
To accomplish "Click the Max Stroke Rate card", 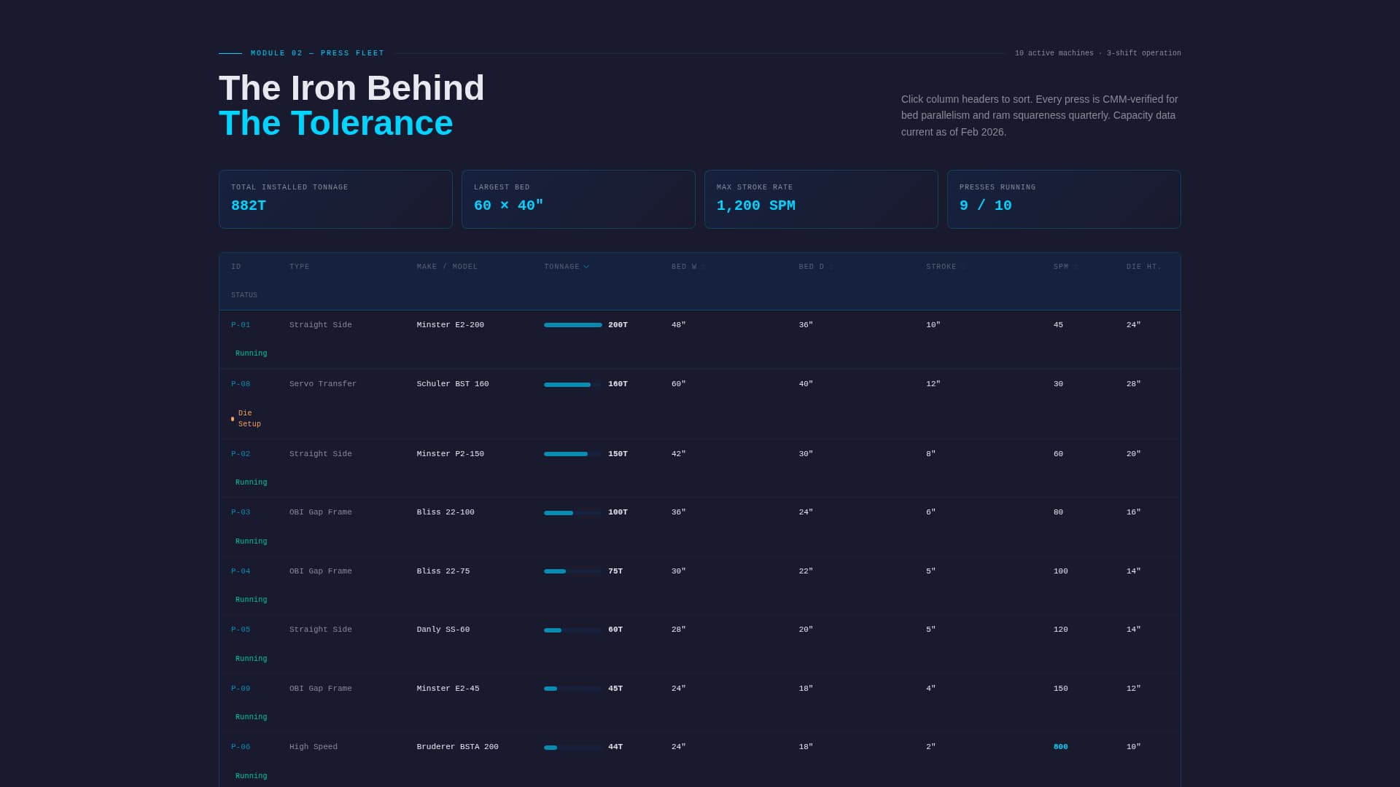I will (821, 199).
